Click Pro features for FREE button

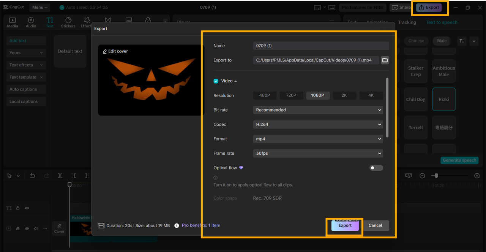click(363, 8)
